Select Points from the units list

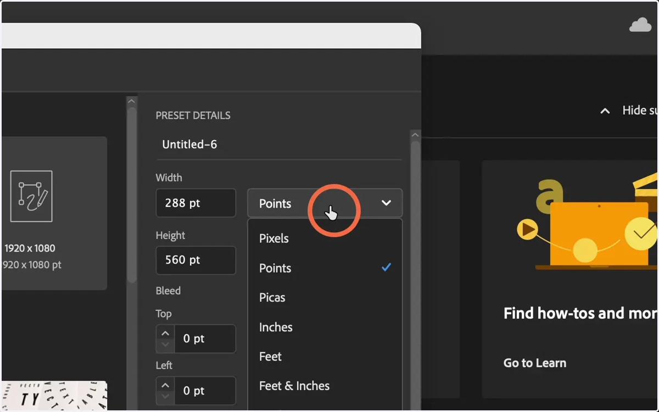[x=325, y=268]
